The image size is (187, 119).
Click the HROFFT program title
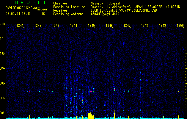31,2
